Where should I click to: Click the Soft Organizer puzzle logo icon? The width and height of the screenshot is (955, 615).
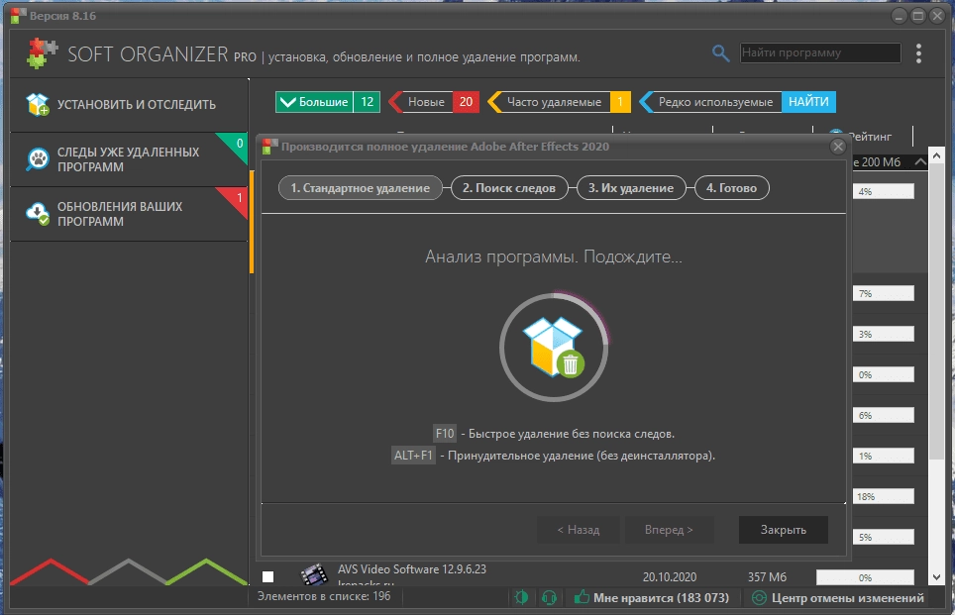pyautogui.click(x=42, y=53)
